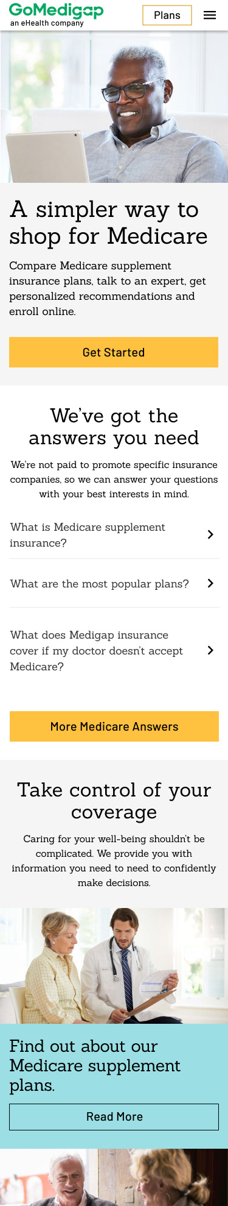Click the doctor and patient photo
The width and height of the screenshot is (228, 1206).
(x=114, y=965)
